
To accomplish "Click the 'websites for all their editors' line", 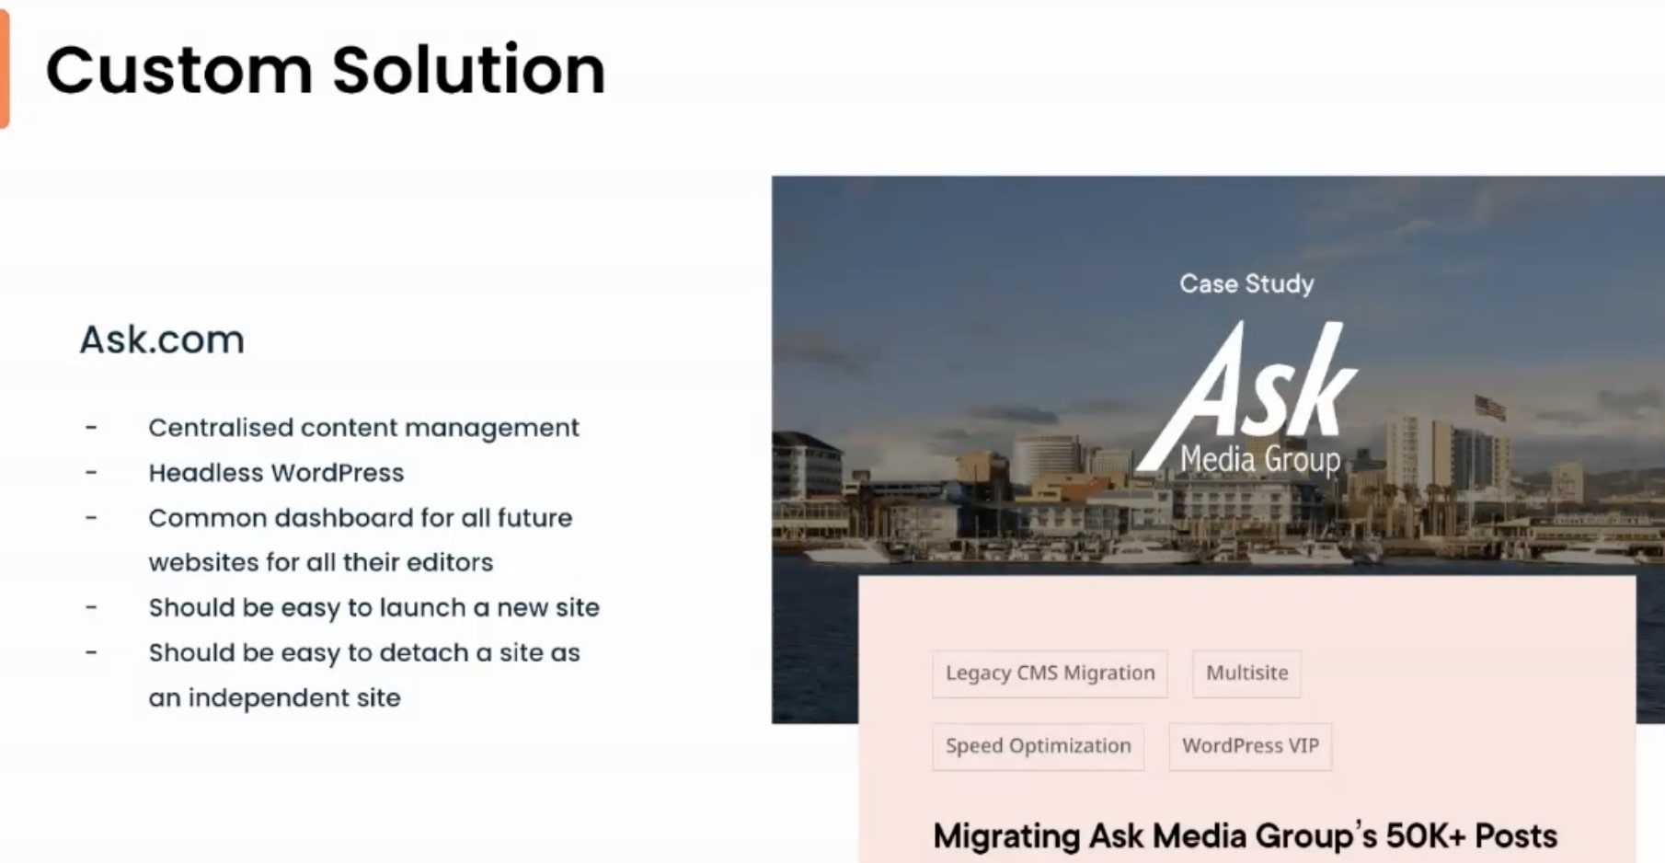I will click(320, 562).
